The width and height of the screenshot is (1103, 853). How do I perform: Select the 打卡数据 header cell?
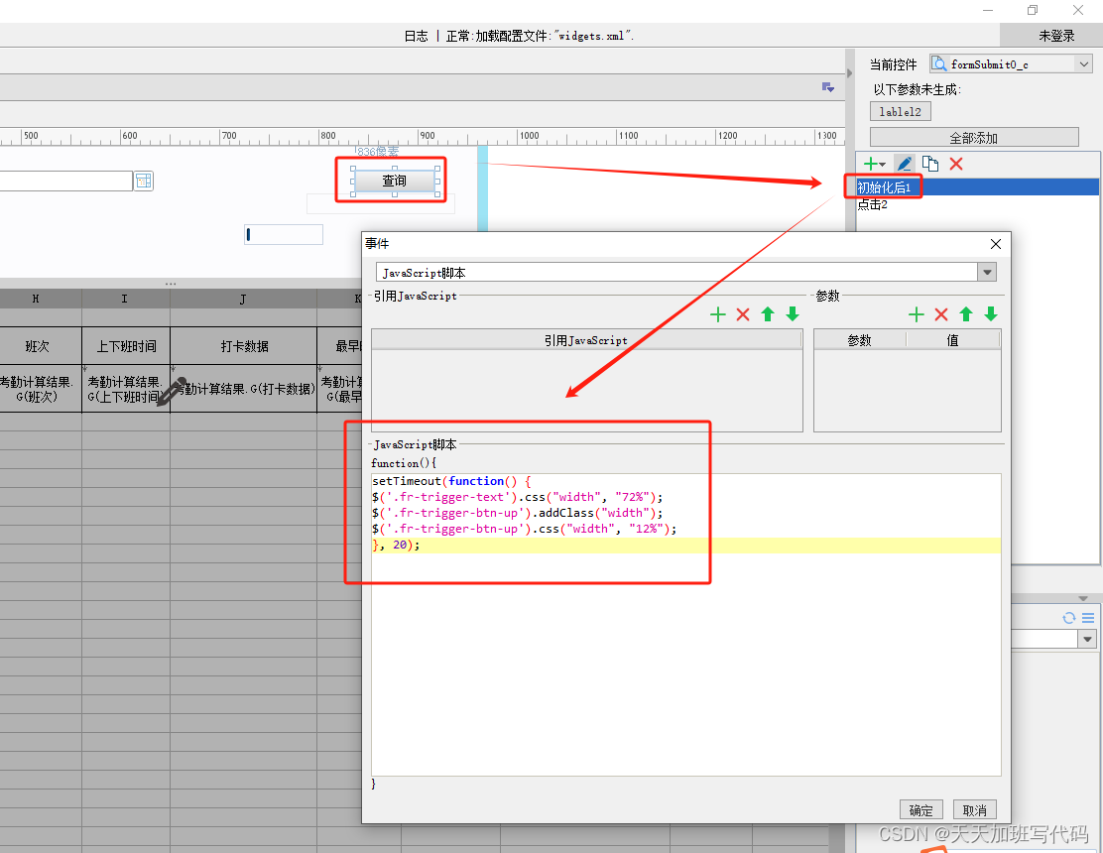coord(243,346)
